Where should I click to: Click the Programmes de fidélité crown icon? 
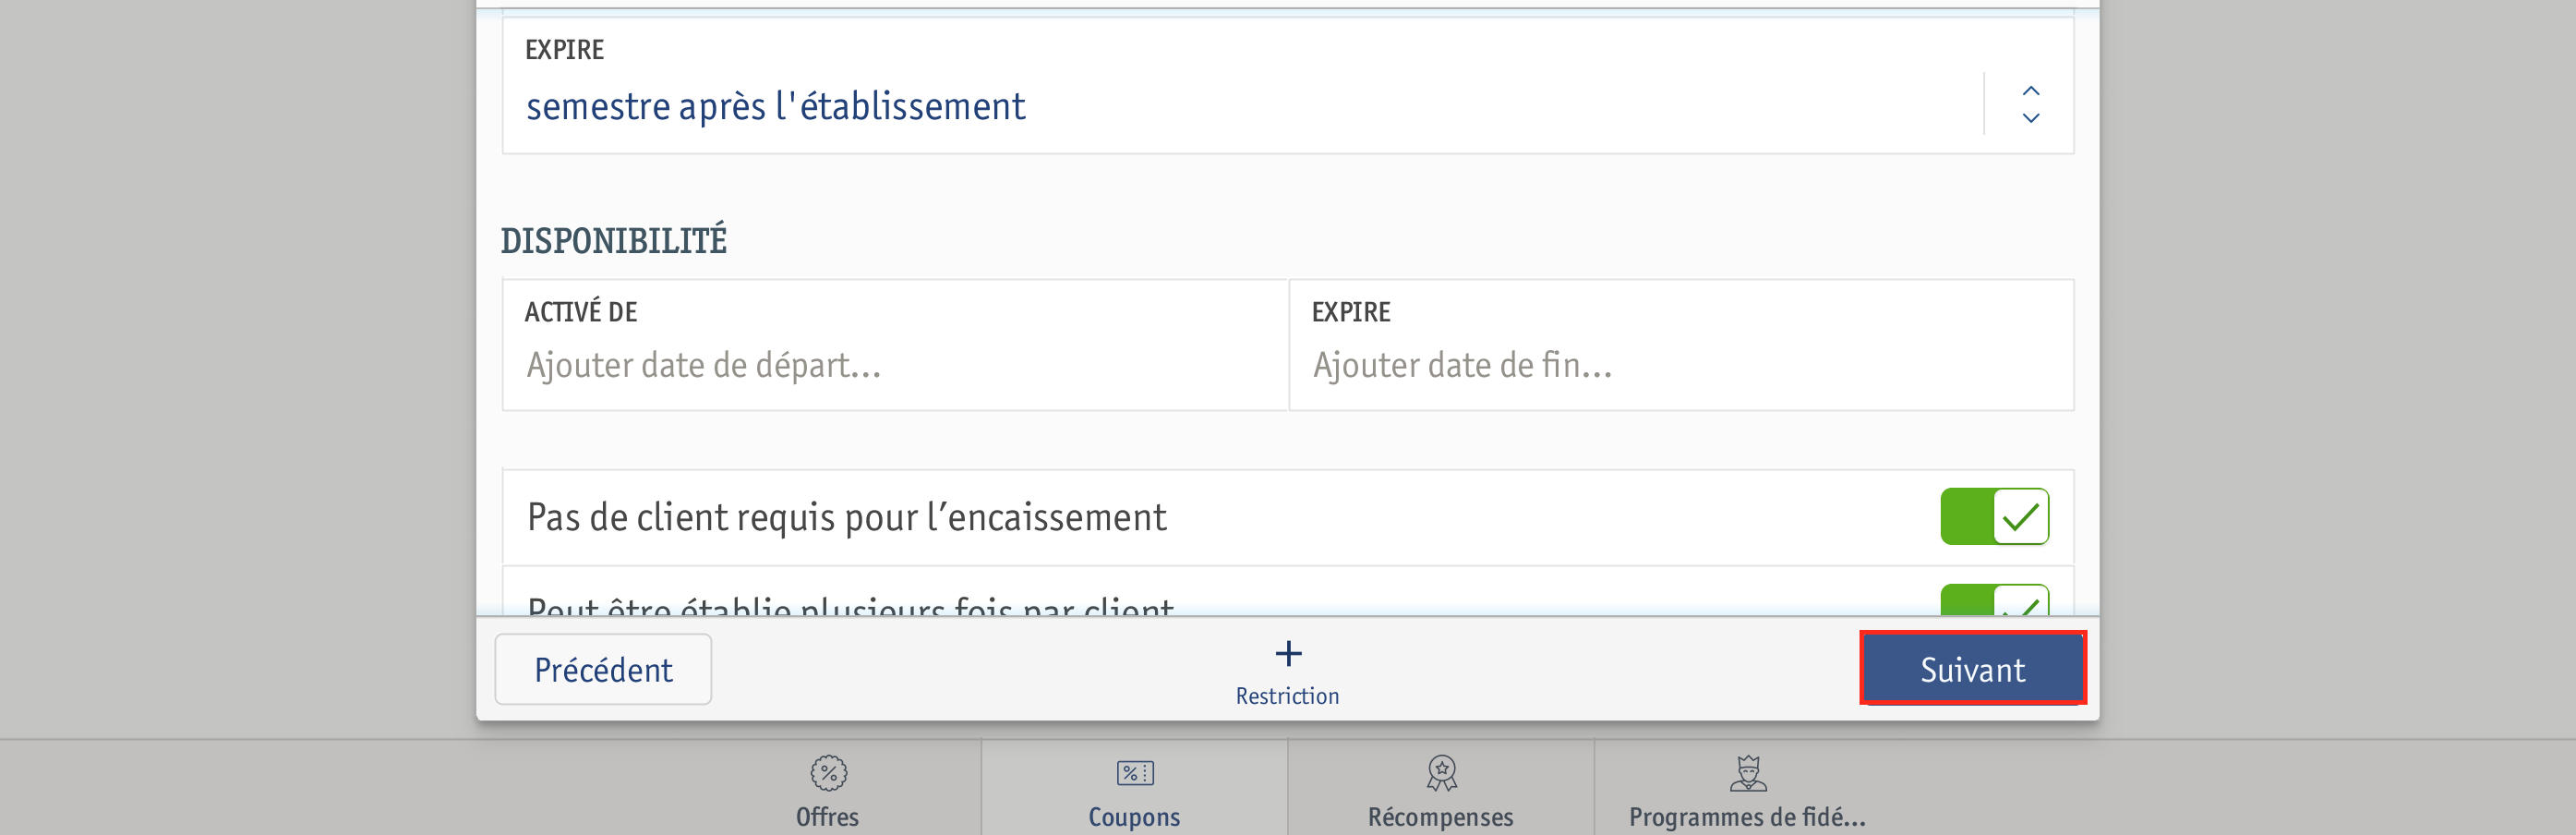tap(1747, 773)
